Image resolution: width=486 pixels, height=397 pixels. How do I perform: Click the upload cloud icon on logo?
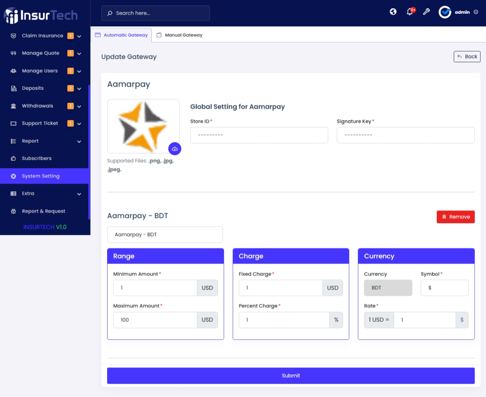(x=174, y=149)
